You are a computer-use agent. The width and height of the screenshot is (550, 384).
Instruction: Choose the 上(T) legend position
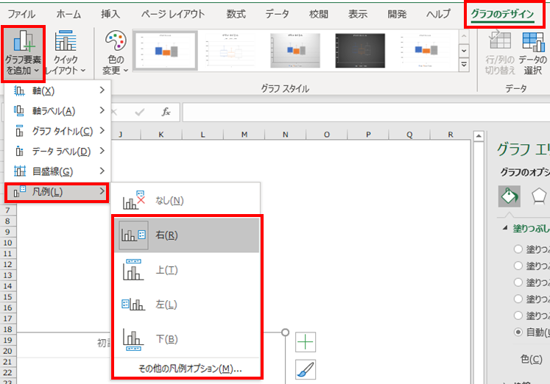click(186, 270)
